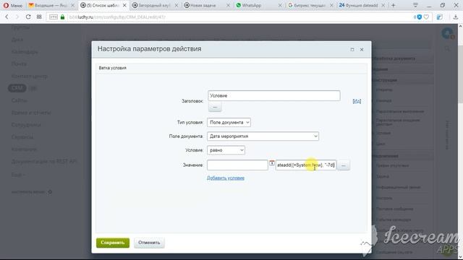Open the Speed Dial grid icon

click(x=39, y=17)
